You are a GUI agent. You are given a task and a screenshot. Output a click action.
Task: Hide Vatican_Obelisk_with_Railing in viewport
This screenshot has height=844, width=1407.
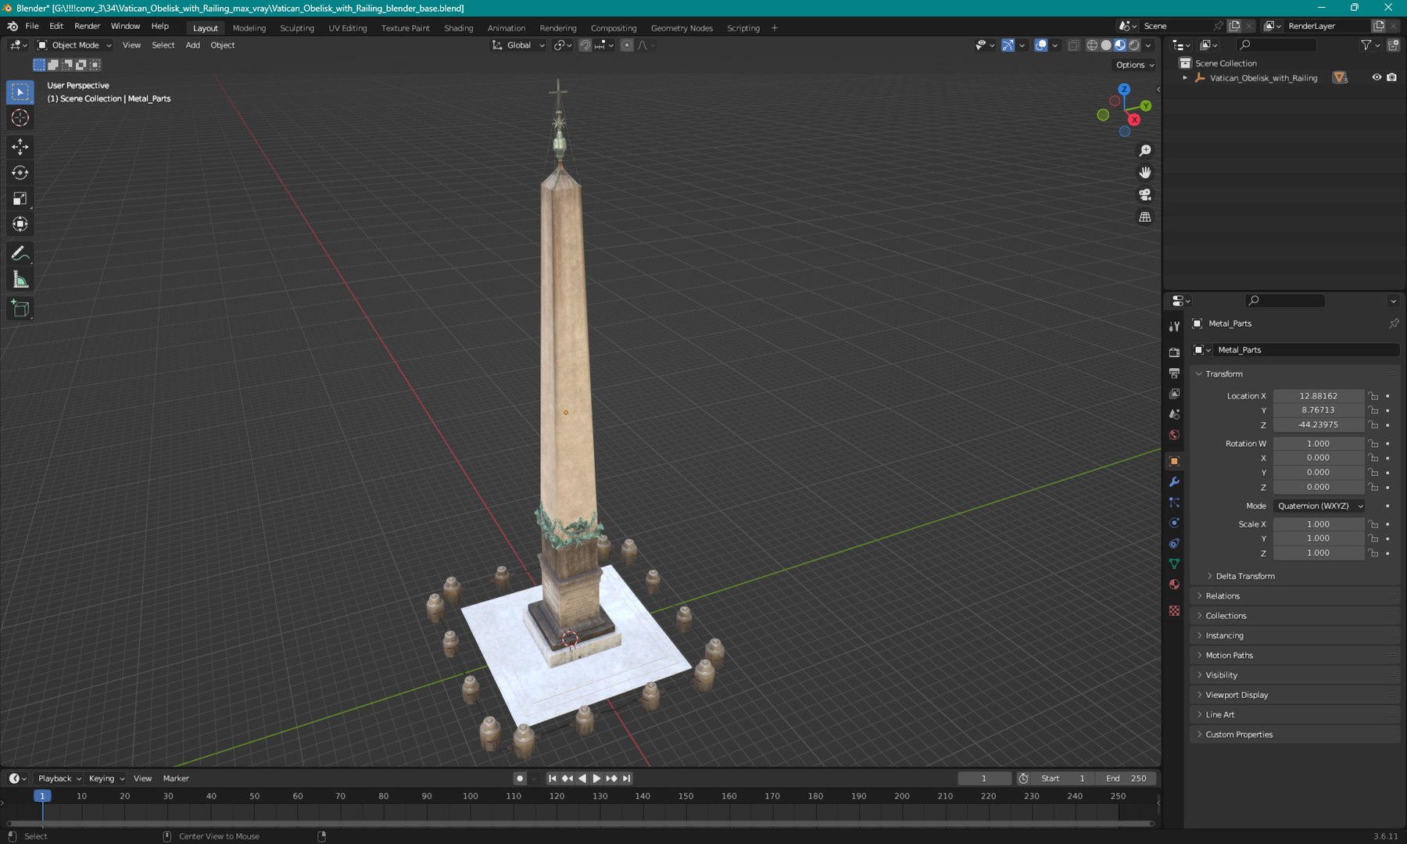coord(1377,77)
